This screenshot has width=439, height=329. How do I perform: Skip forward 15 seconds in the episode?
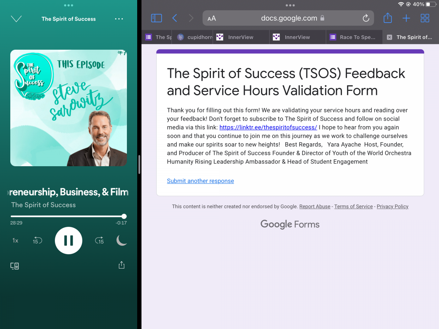click(99, 241)
